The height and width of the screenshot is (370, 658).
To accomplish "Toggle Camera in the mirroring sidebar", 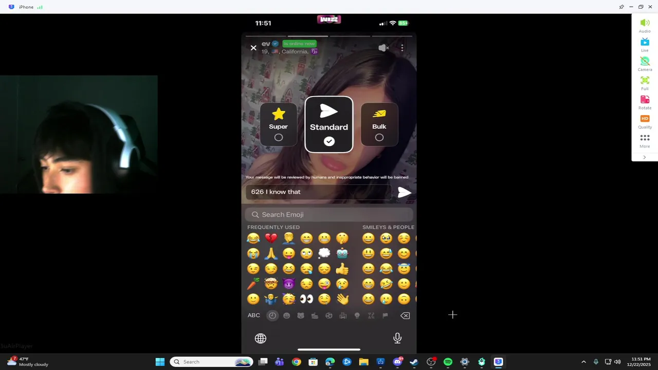I will point(645,64).
